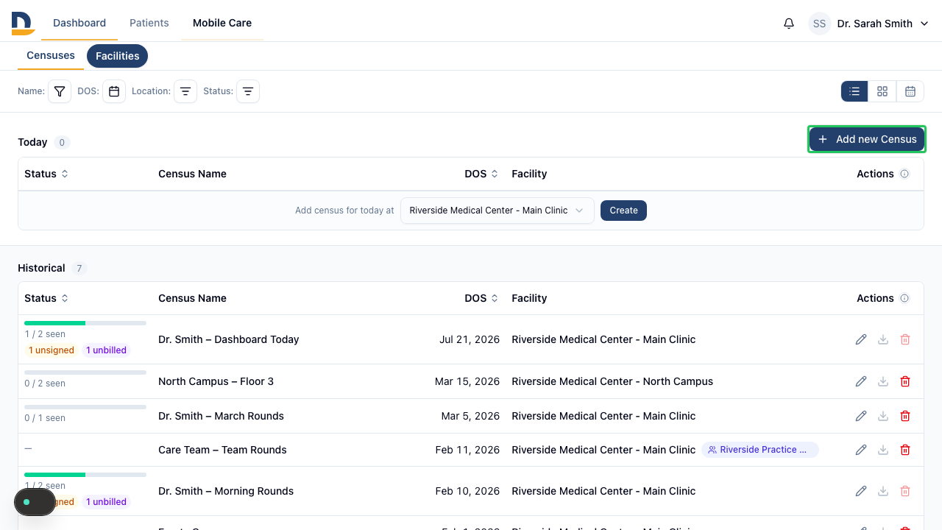This screenshot has width=942, height=530.
Task: Sort Today table by DOS
Action: coord(481,174)
